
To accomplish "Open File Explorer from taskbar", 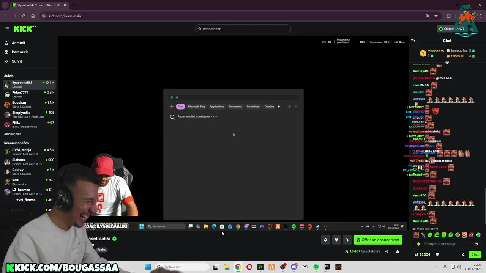I will coord(227,267).
